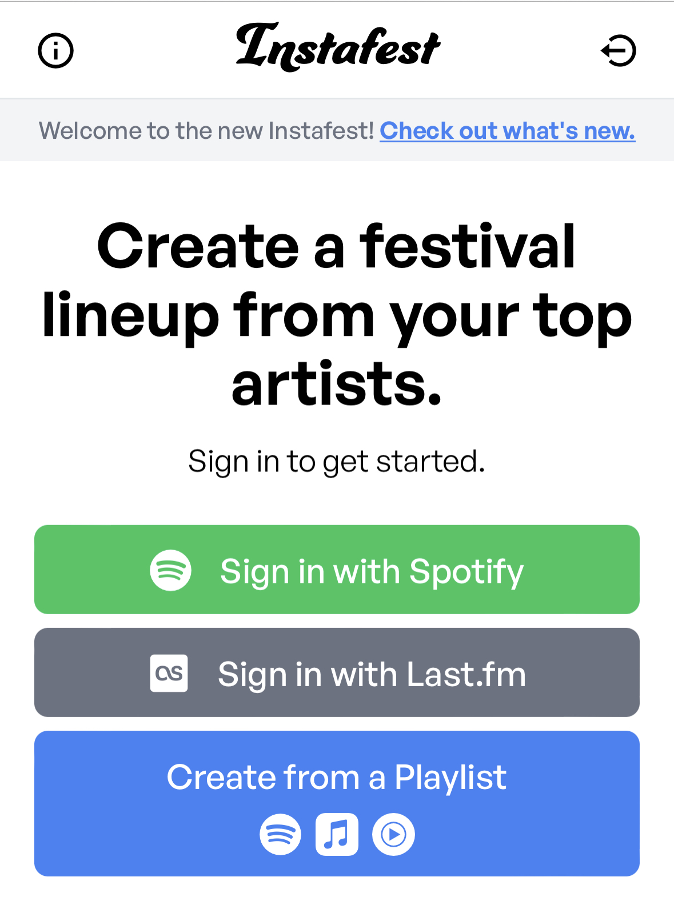Click the word "artists." in the heading
The height and width of the screenshot is (897, 674).
coord(336,383)
